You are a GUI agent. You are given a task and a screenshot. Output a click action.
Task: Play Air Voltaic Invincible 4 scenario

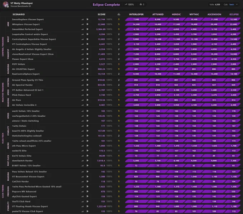(88, 105)
